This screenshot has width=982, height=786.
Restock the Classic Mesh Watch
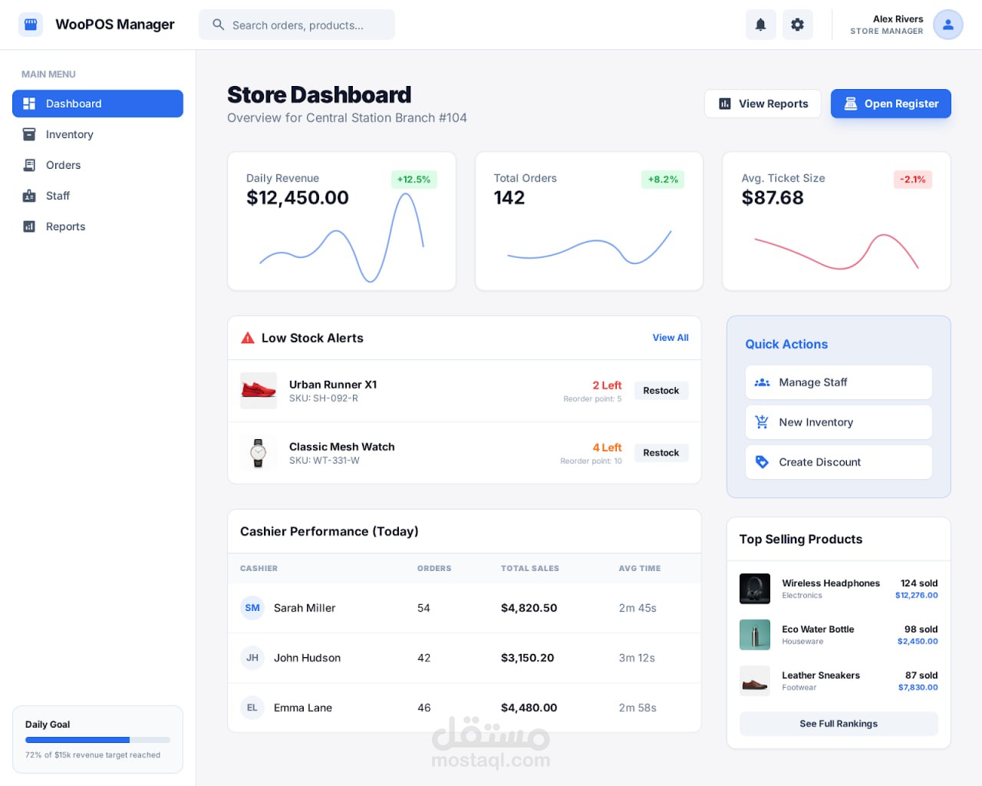pos(661,453)
